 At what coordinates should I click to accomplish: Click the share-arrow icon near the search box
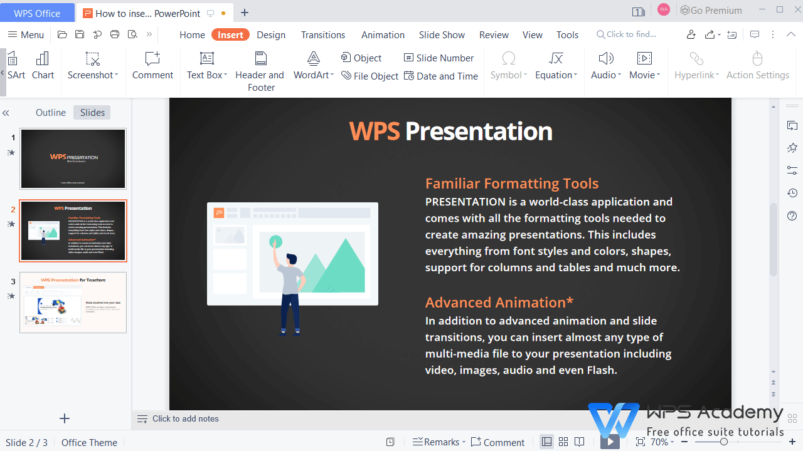pyautogui.click(x=710, y=34)
